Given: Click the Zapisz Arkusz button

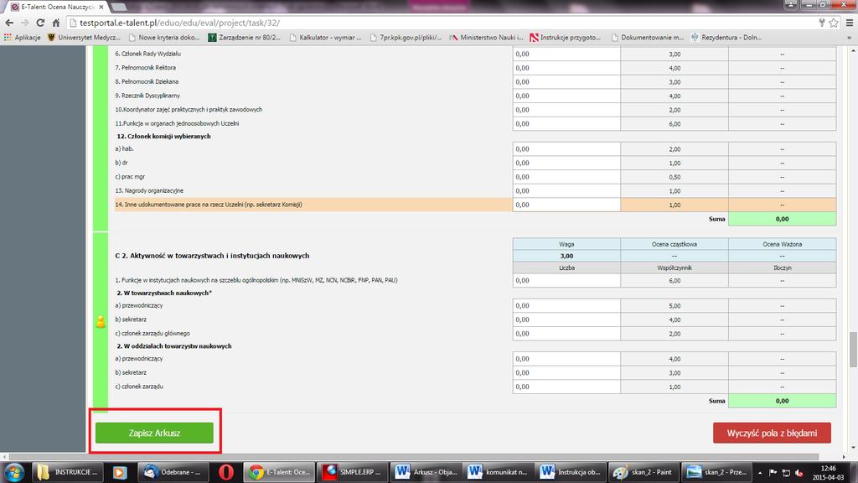Looking at the screenshot, I should coord(154,433).
